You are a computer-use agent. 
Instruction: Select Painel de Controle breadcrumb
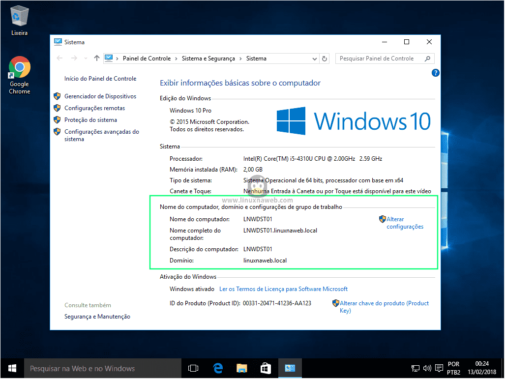click(x=147, y=58)
